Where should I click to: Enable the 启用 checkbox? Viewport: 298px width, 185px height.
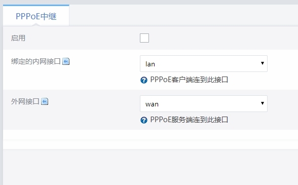click(144, 38)
